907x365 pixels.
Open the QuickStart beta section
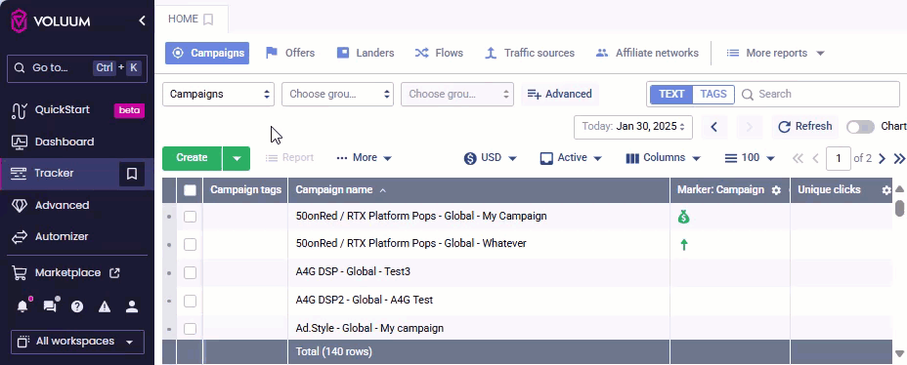(77, 109)
